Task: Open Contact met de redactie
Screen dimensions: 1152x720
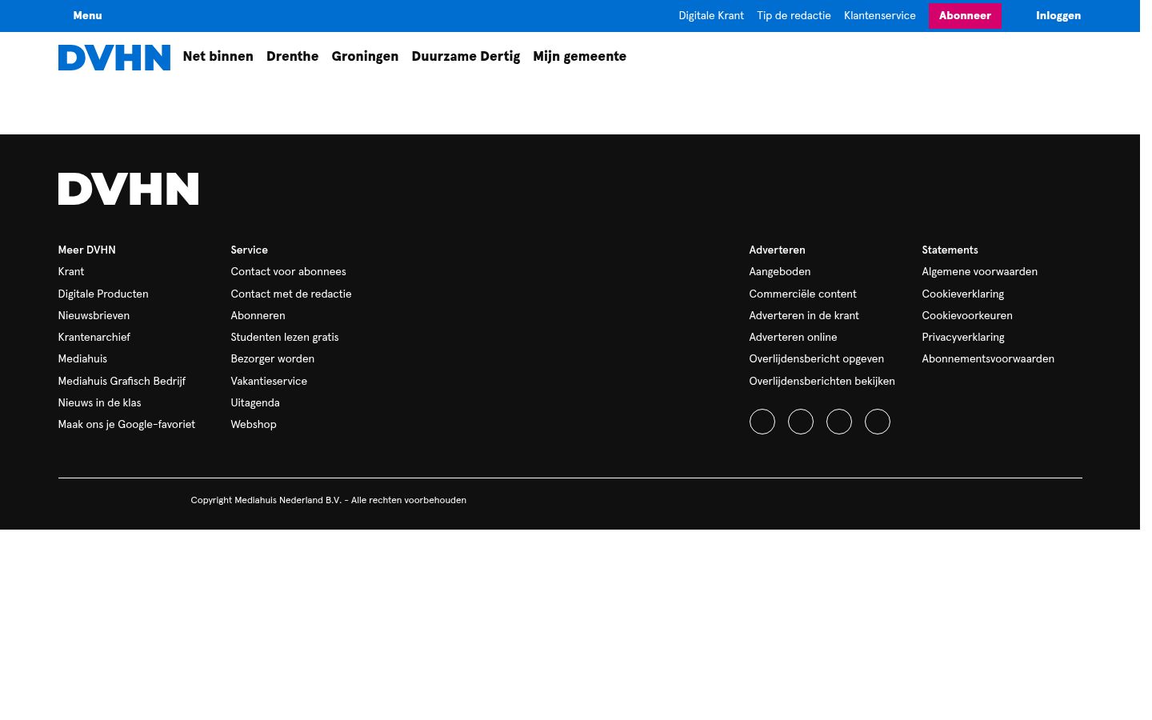Action: (x=291, y=294)
